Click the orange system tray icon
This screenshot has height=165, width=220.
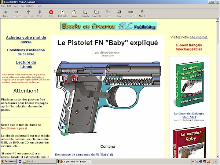pos(209,162)
